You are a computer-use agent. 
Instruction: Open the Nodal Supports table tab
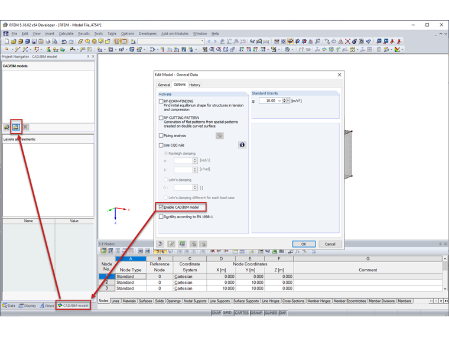coord(195,301)
